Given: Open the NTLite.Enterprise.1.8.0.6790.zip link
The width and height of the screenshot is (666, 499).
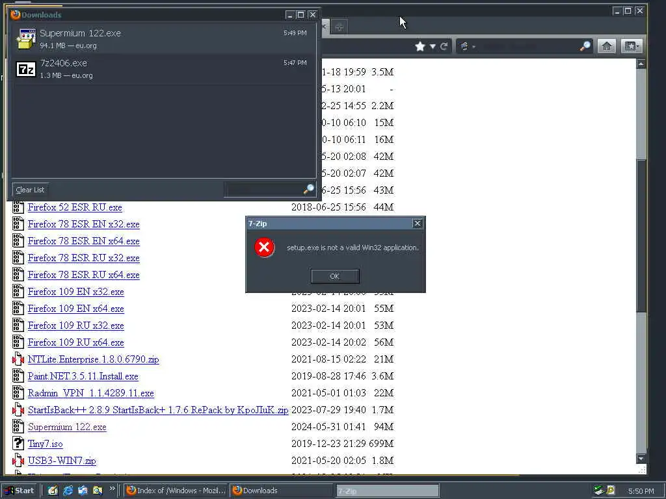Looking at the screenshot, I should coord(94,359).
